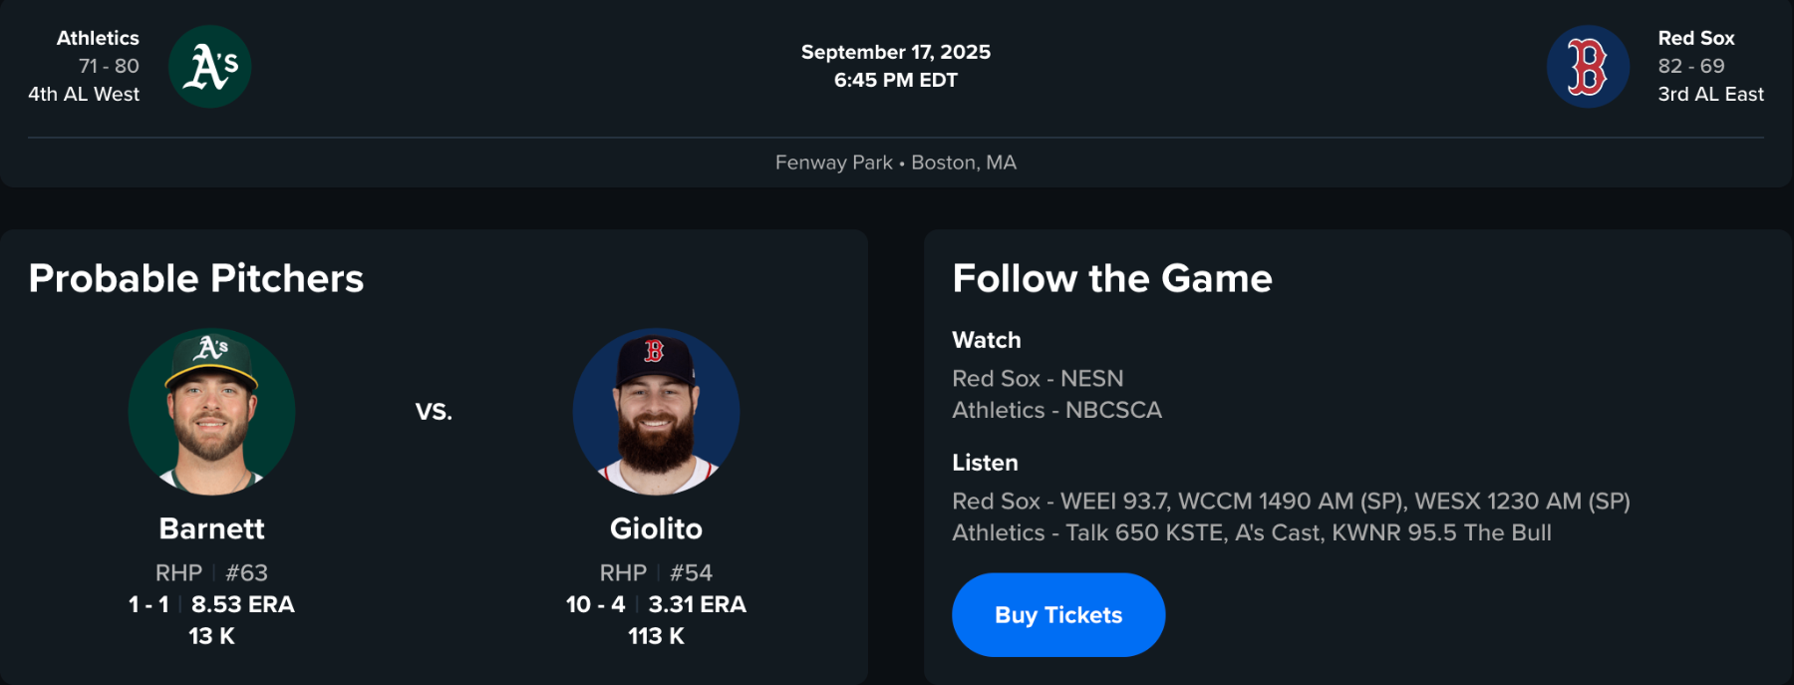Click Giolito's 3.31 ERA stat
The width and height of the screenshot is (1794, 685).
pos(697,604)
